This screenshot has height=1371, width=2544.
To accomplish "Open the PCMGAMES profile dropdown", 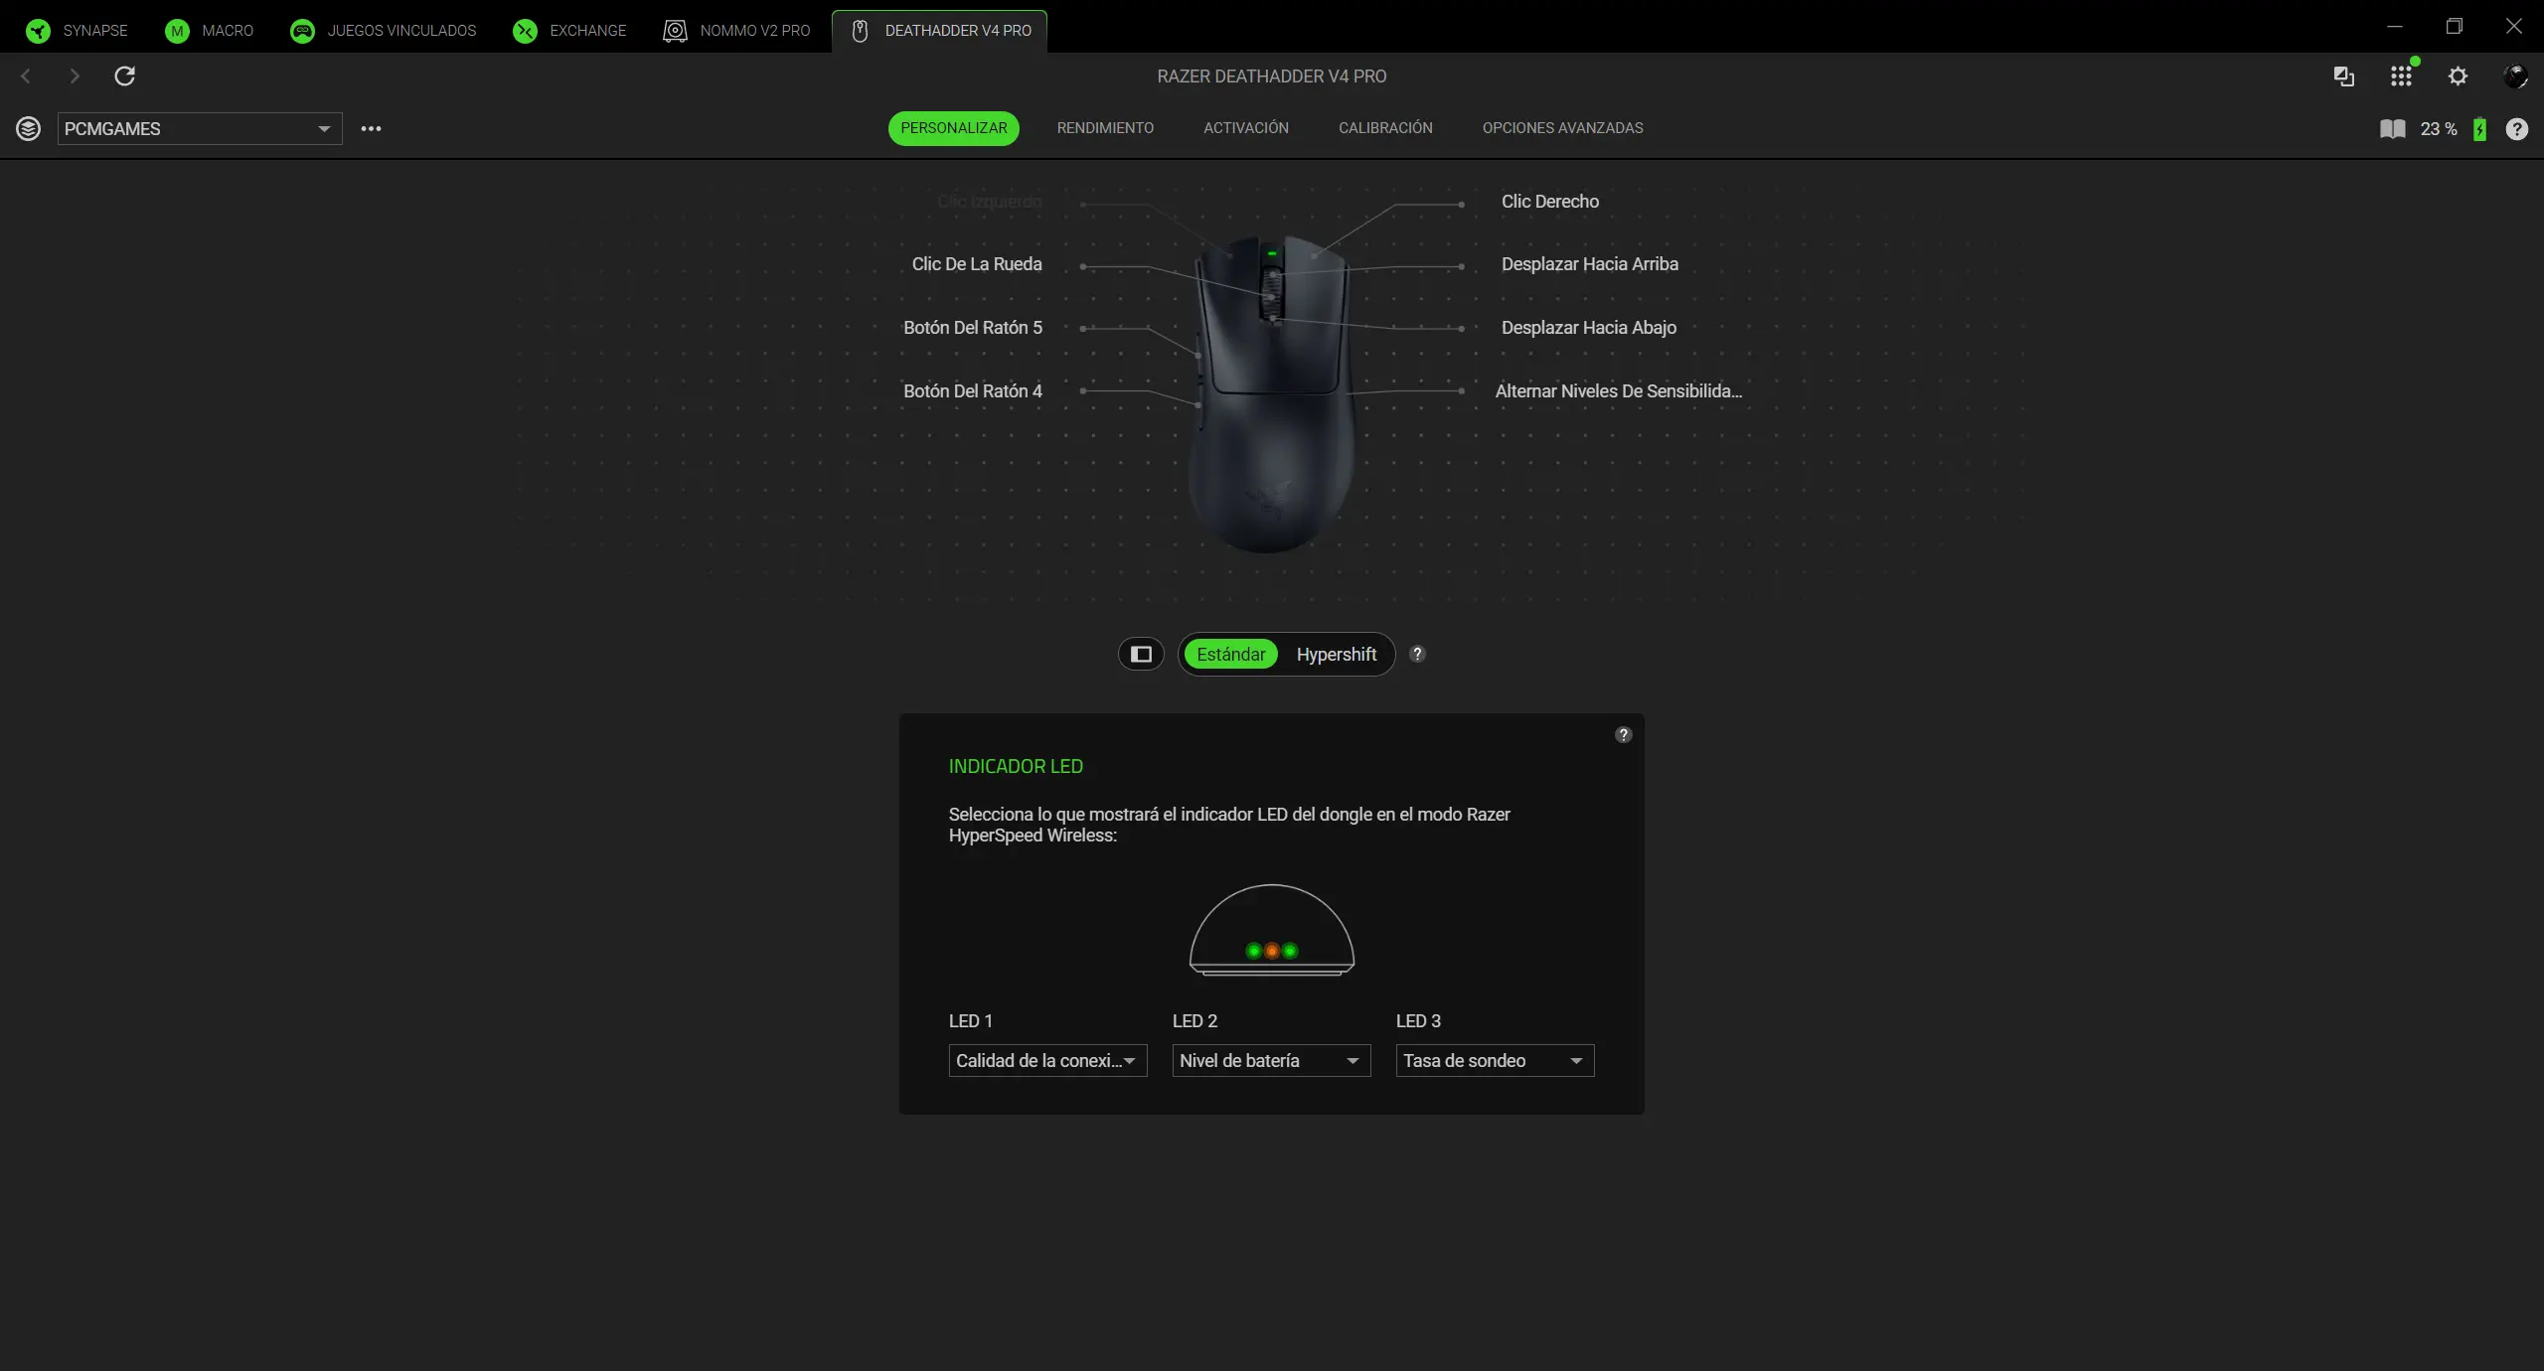I will (x=200, y=128).
